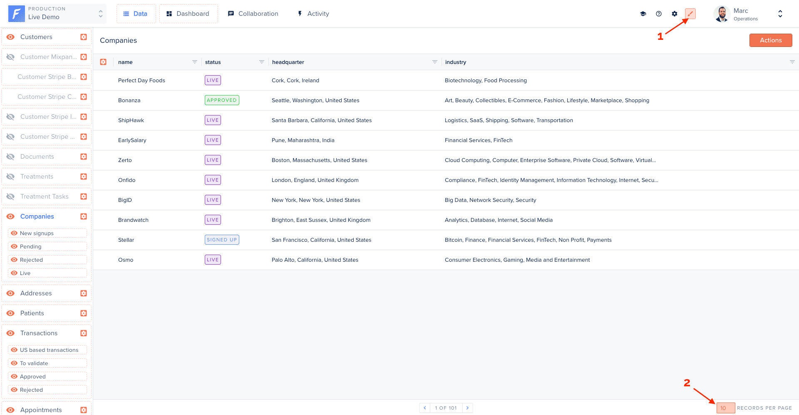
Task: Click the Customers collection settings icon
Action: pos(84,37)
